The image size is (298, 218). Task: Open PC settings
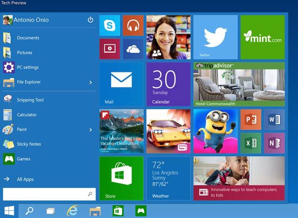click(x=28, y=67)
